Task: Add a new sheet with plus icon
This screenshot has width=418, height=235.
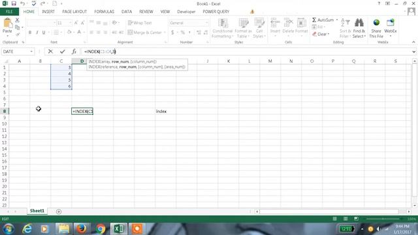Action: tap(59, 211)
